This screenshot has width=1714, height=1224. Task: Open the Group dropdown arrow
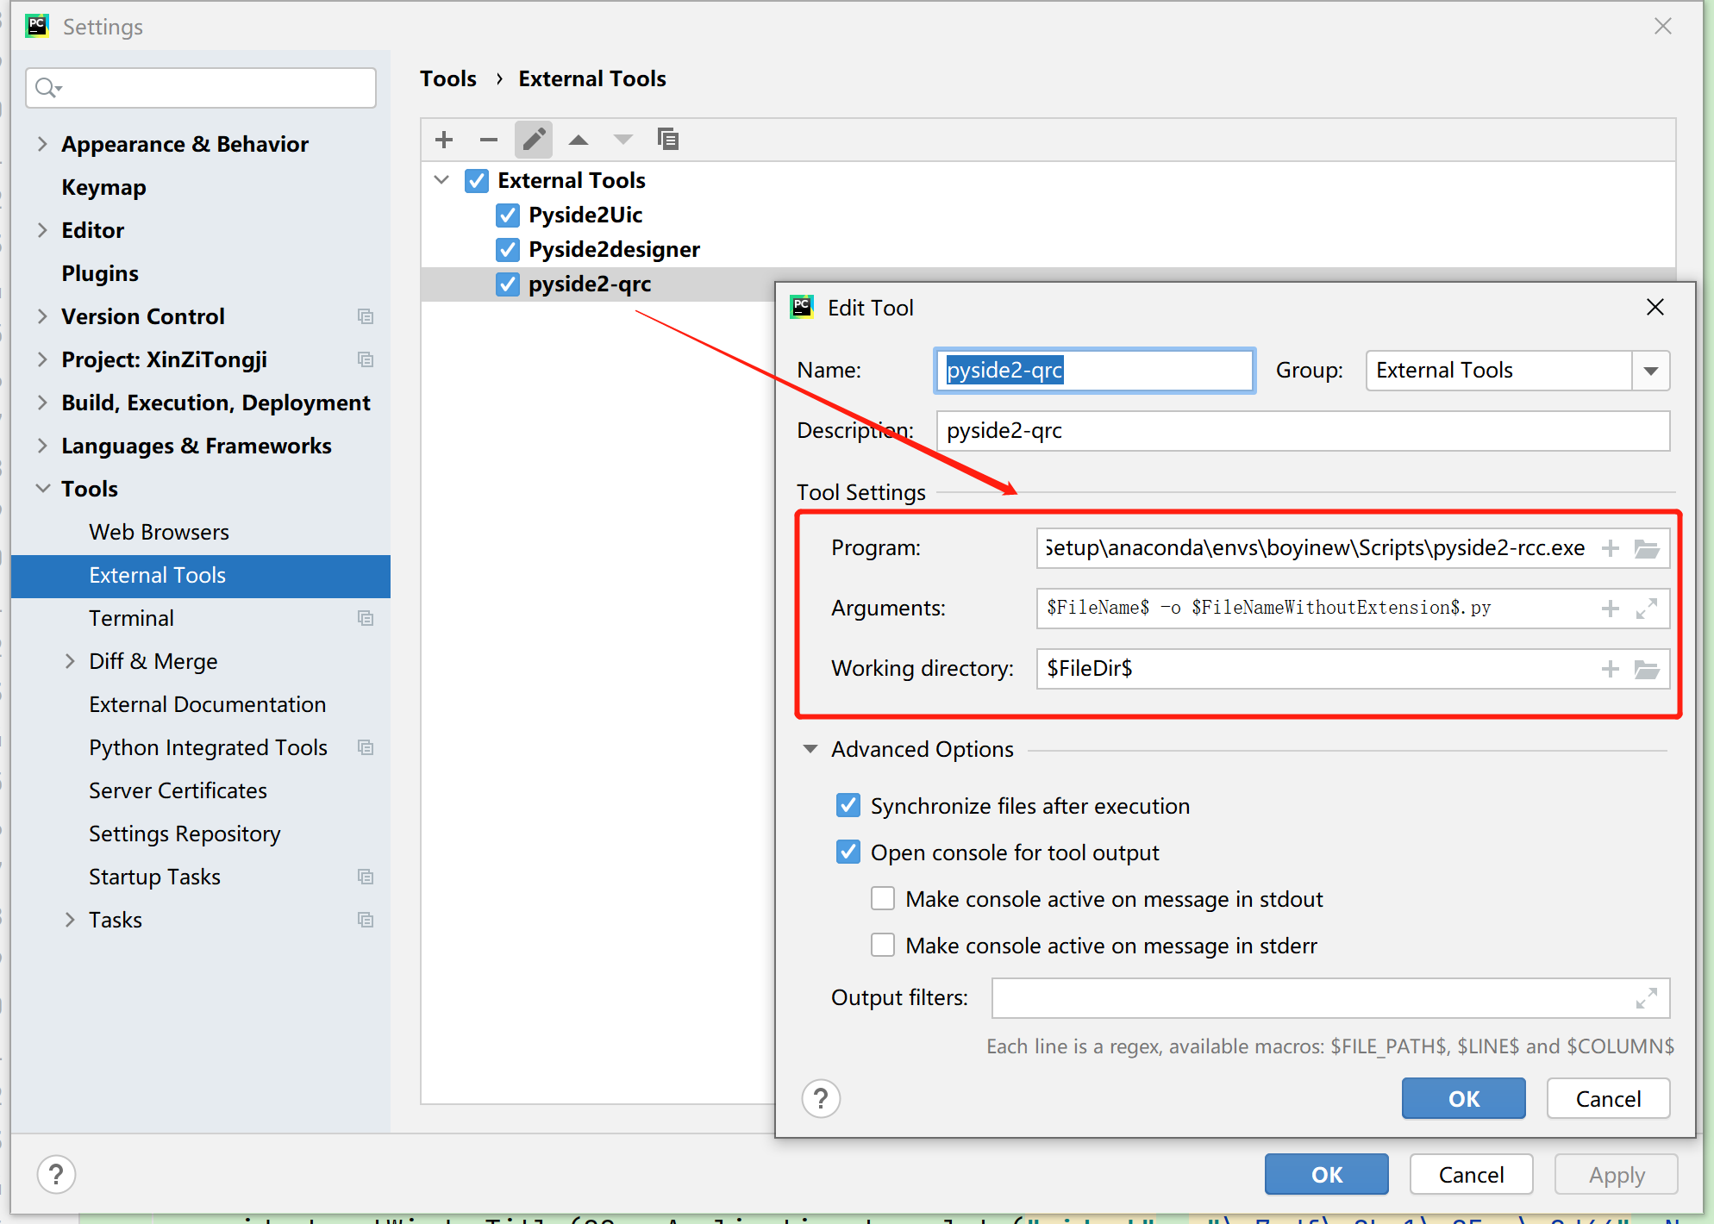pyautogui.click(x=1651, y=371)
